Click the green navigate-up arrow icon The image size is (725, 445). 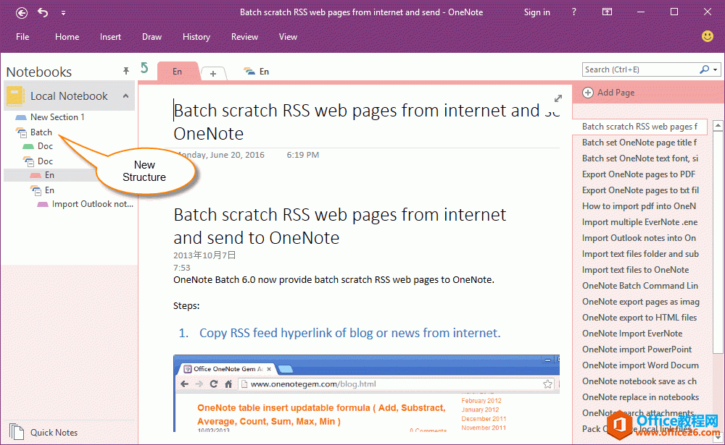pyautogui.click(x=144, y=68)
